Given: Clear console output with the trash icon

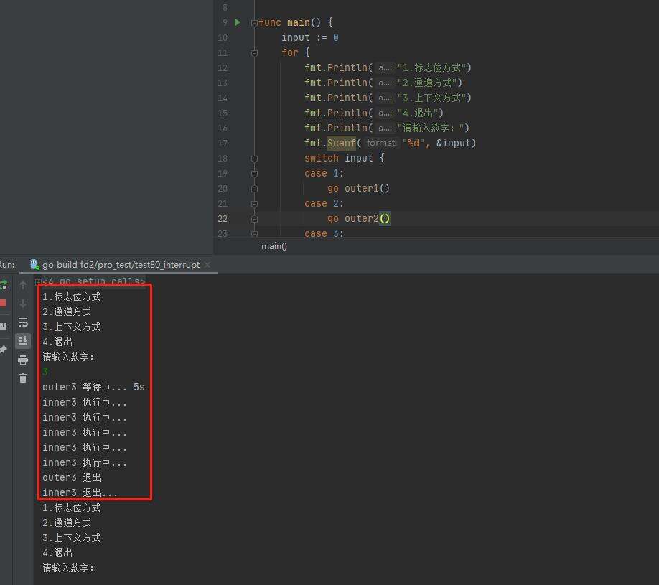Looking at the screenshot, I should 23,378.
